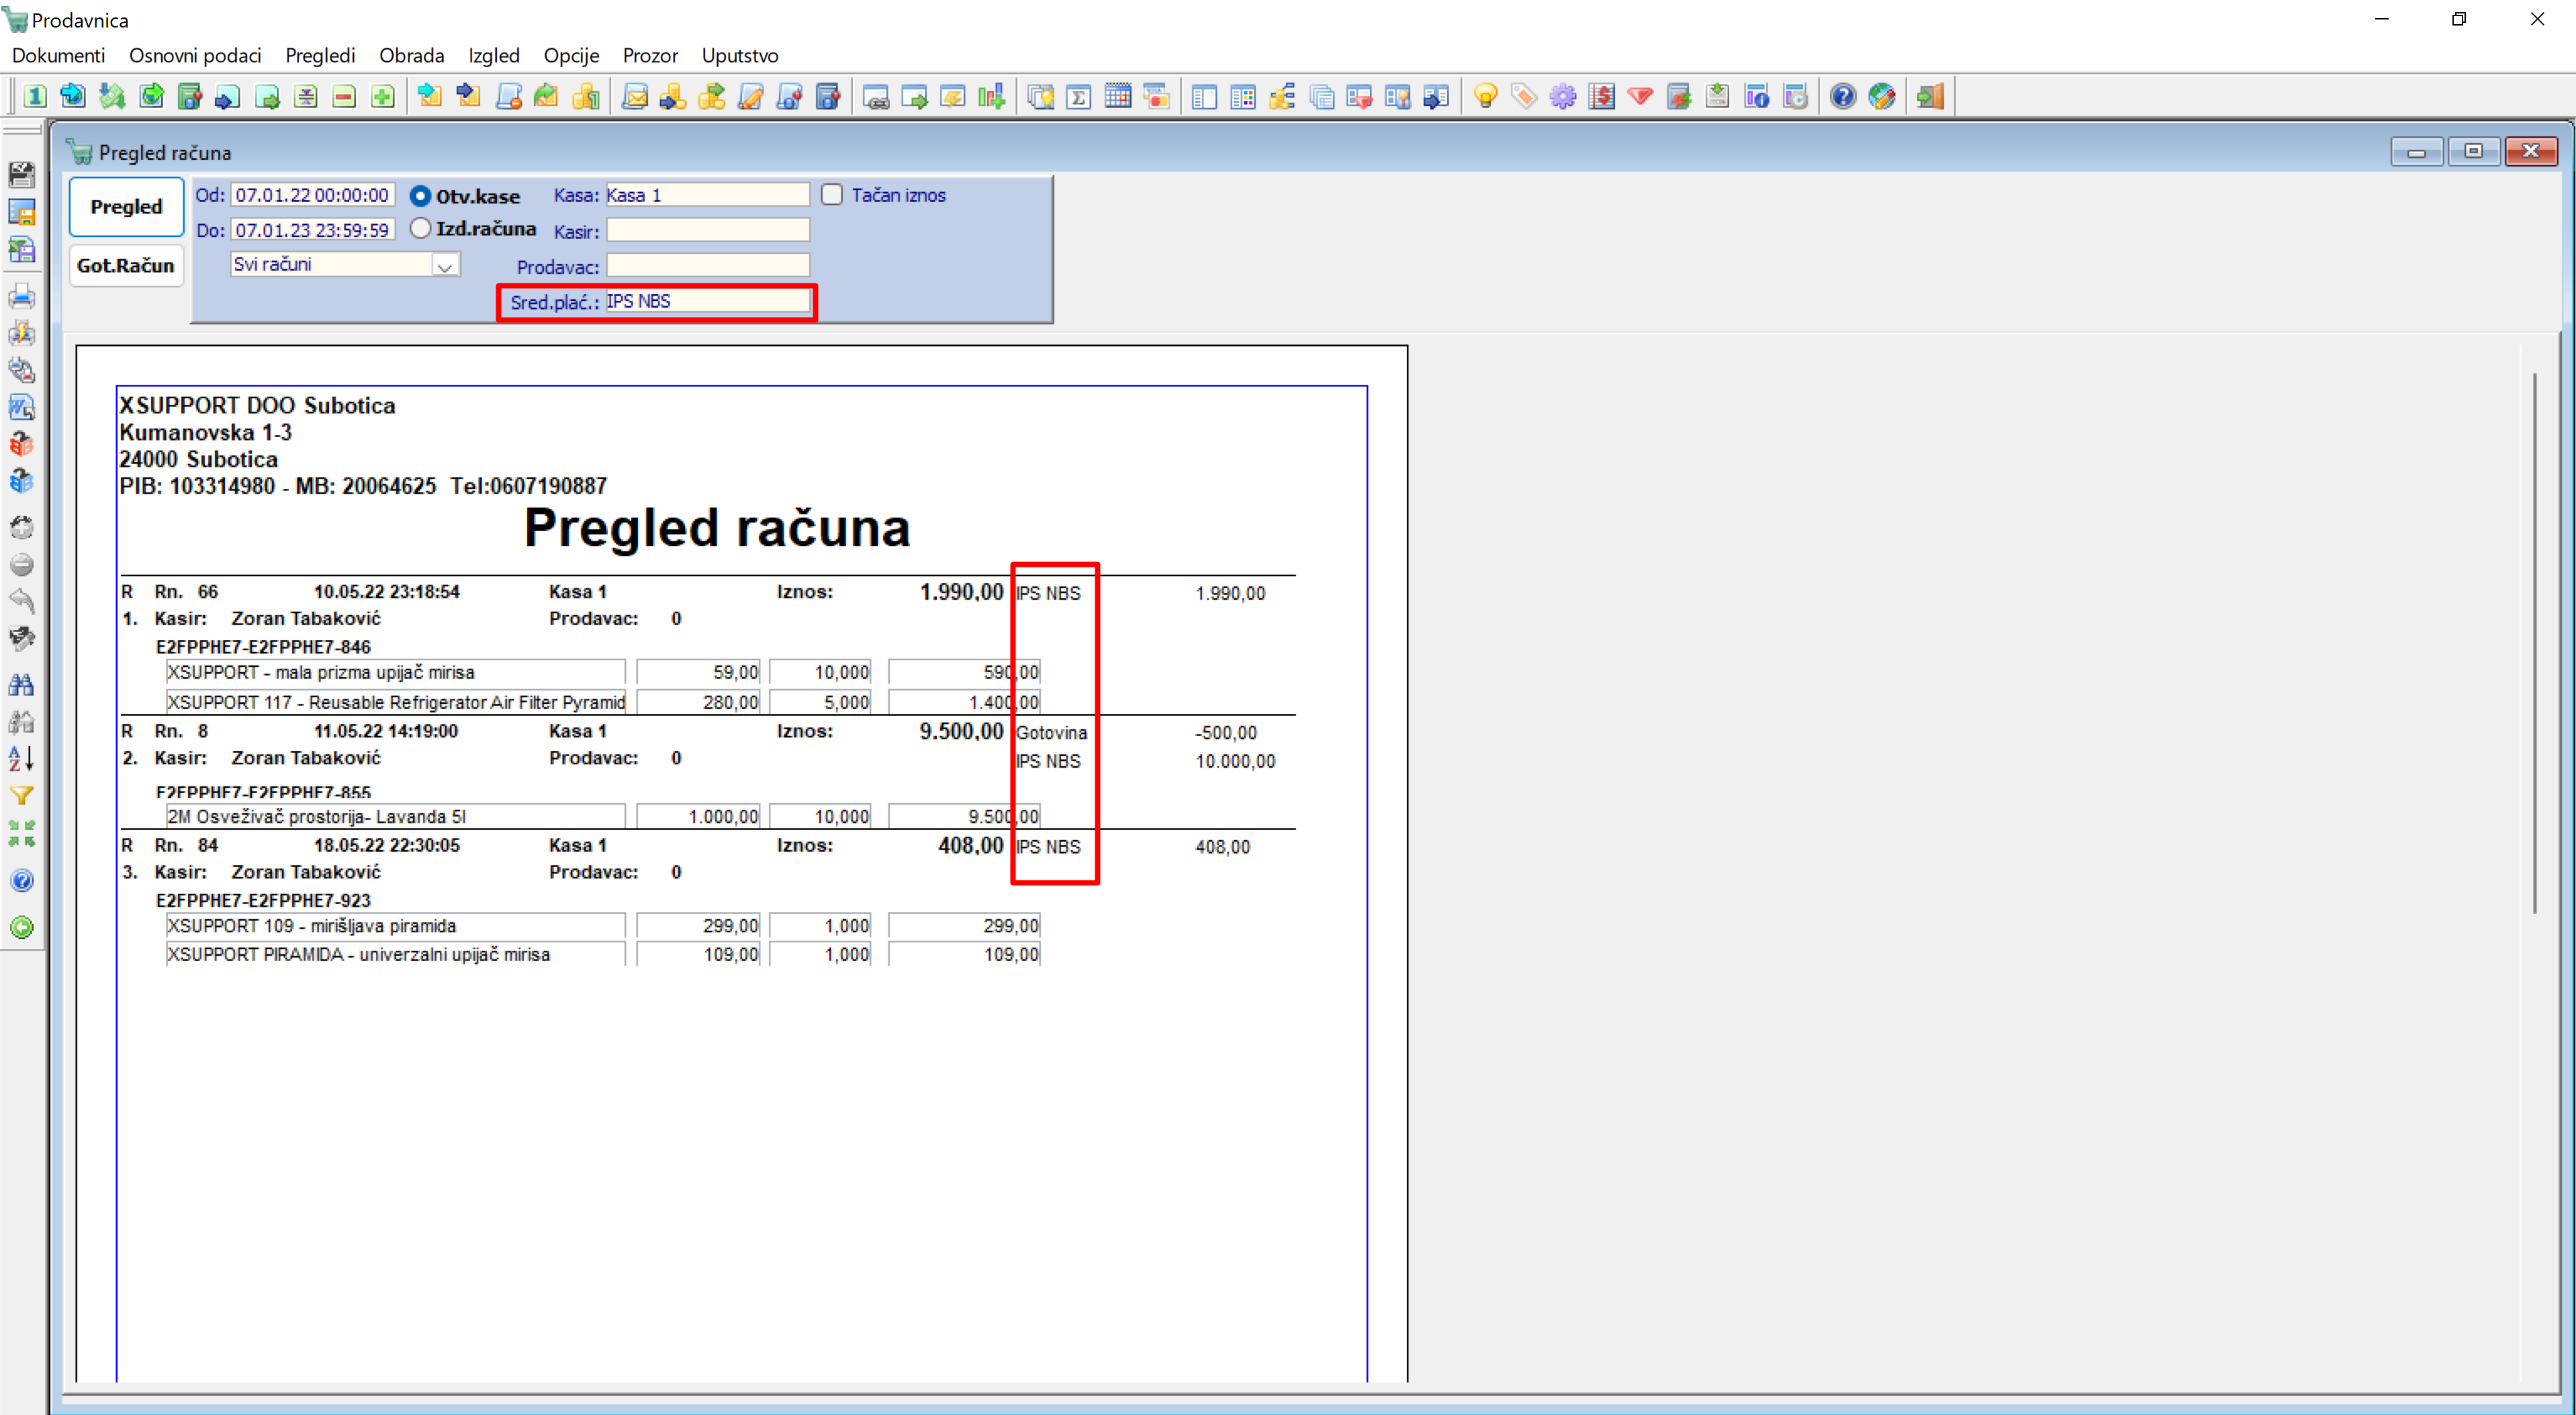
Task: Click the sigma sum icon in toolbar
Action: click(1079, 96)
